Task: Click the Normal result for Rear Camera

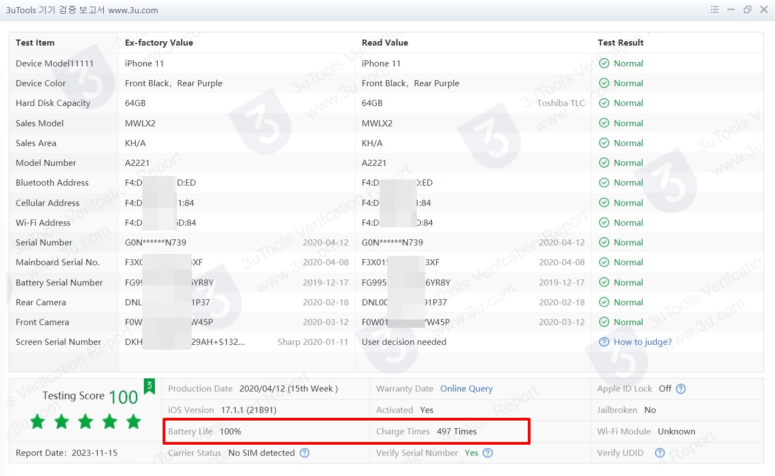Action: point(628,302)
